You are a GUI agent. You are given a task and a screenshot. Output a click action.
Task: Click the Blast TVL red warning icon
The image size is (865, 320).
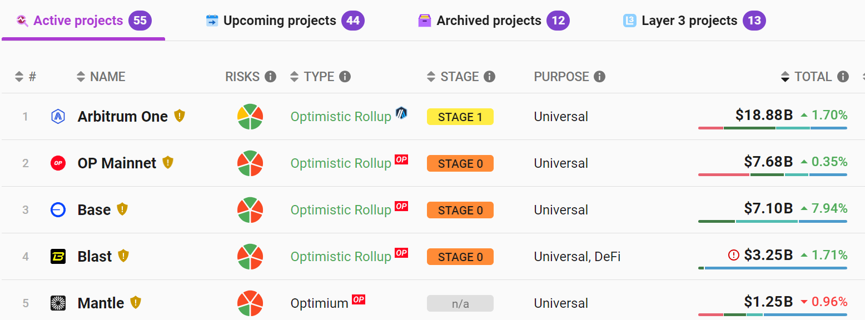click(x=734, y=256)
